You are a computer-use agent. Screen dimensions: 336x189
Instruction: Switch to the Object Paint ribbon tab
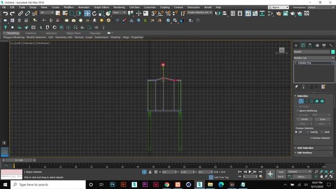[x=73, y=33]
